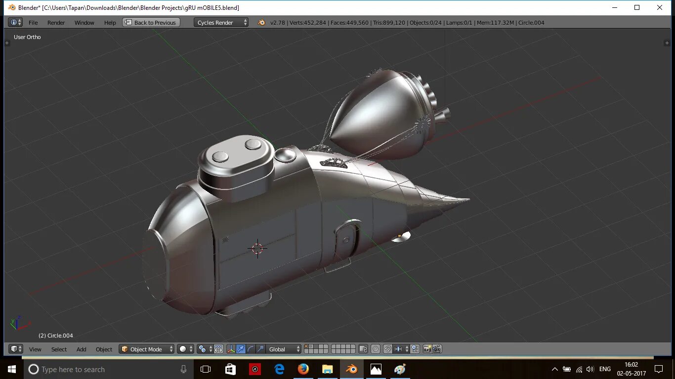Toggle the 3D manipulator widget

231,349
